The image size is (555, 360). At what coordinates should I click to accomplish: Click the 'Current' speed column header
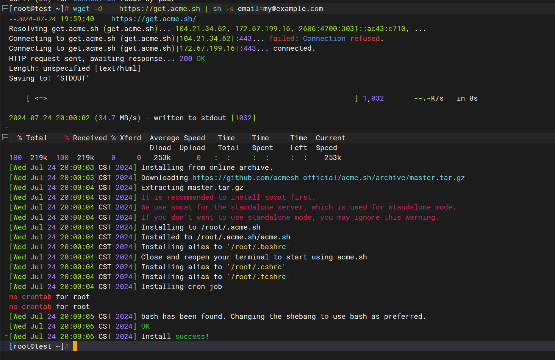coord(331,138)
